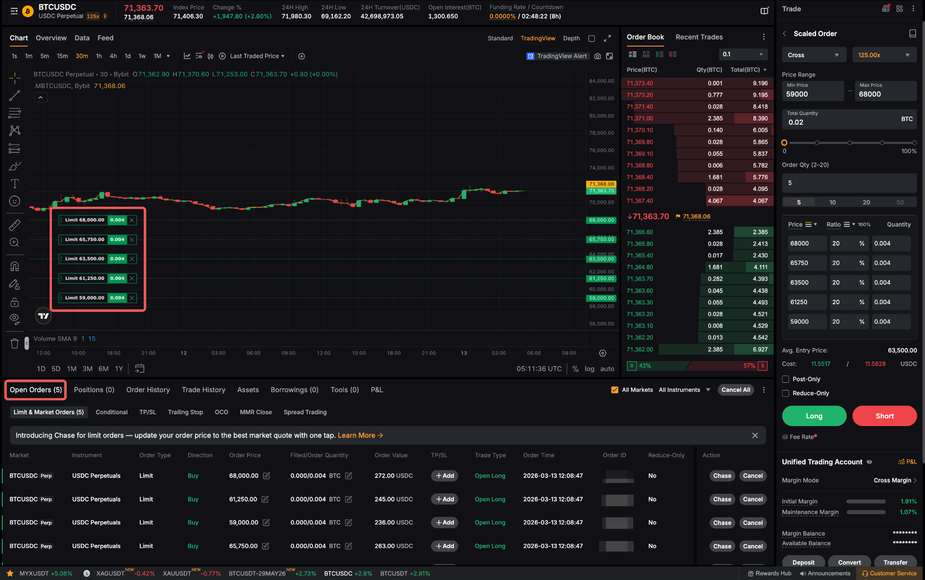Click the trash icon to remove drawings
The width and height of the screenshot is (925, 580).
click(14, 343)
